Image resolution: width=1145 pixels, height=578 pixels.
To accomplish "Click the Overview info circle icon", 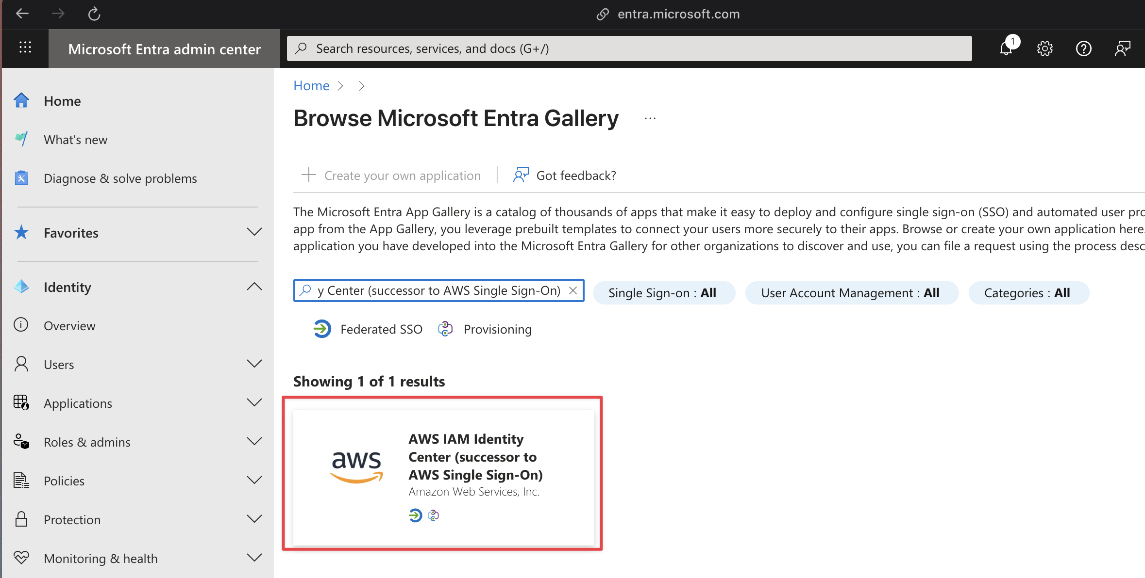I will click(x=21, y=325).
